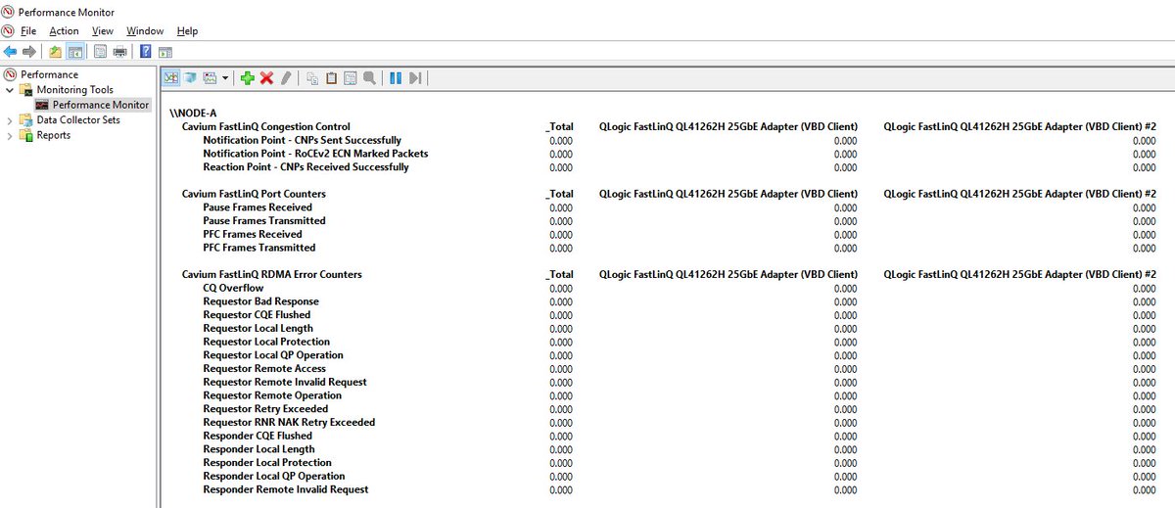
Task: Select Requestor Local Length counter
Action: pos(258,329)
